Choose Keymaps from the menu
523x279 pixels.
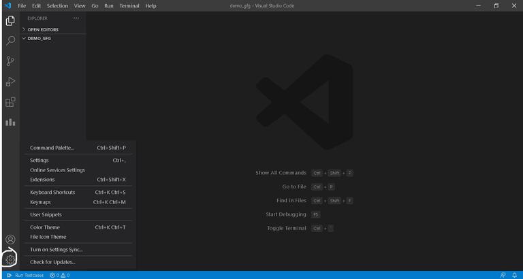click(78, 202)
